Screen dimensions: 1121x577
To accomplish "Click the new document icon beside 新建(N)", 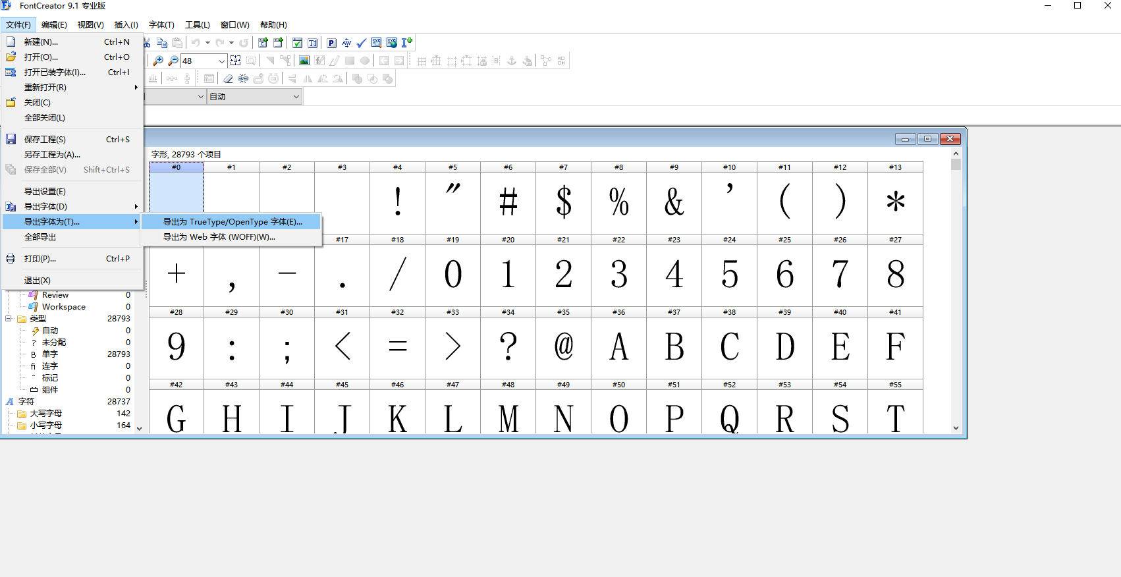I will [11, 41].
